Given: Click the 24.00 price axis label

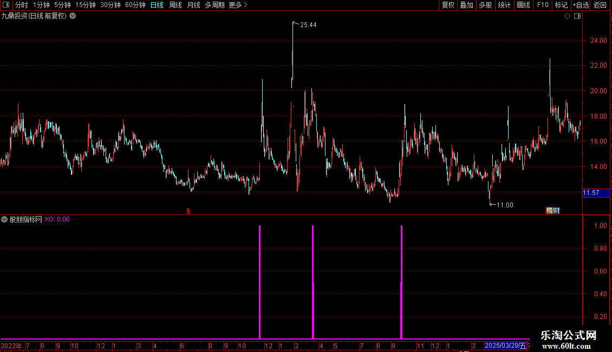Looking at the screenshot, I should point(598,41).
